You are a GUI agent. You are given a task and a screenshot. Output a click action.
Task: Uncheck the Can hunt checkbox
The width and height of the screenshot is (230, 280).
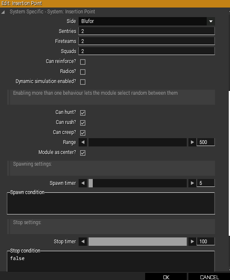point(83,113)
